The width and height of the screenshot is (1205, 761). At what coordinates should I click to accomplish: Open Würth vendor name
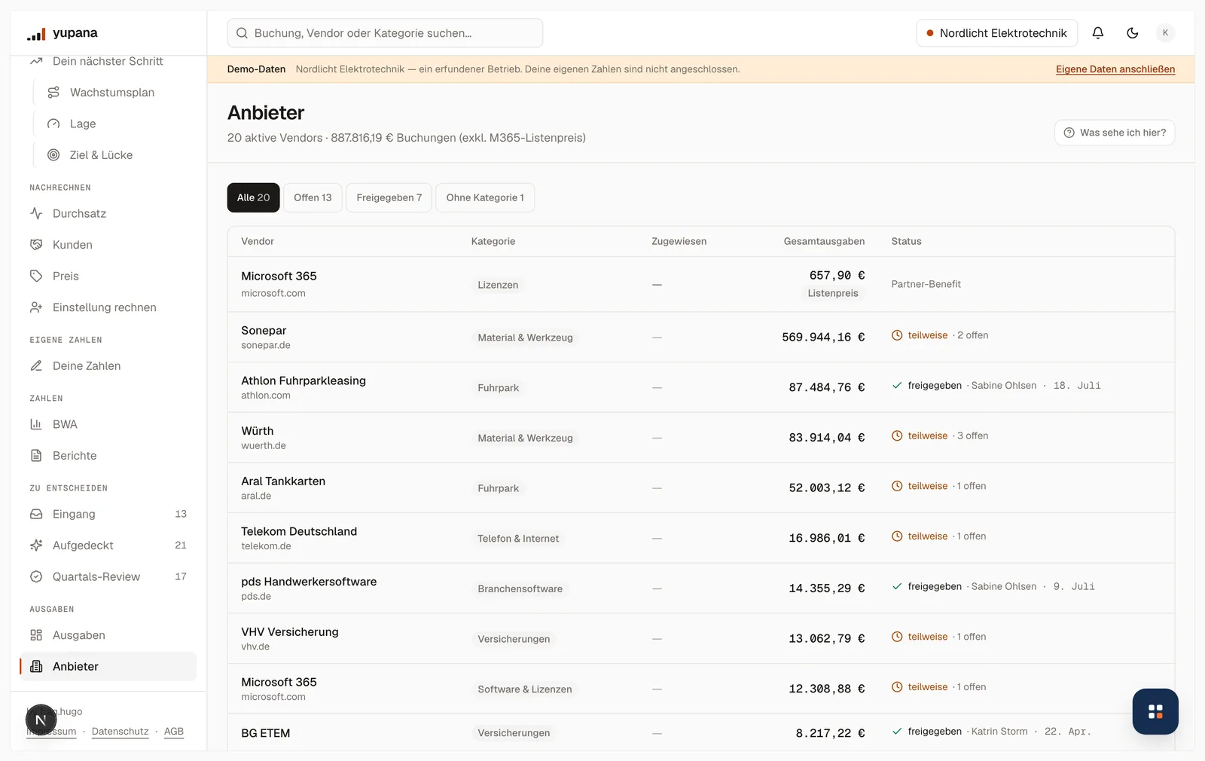coord(258,431)
